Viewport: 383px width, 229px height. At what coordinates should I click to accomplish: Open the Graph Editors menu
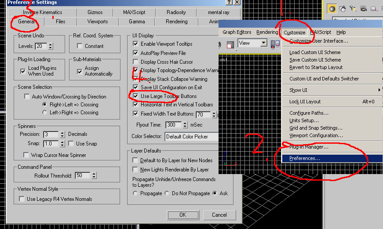click(x=237, y=32)
